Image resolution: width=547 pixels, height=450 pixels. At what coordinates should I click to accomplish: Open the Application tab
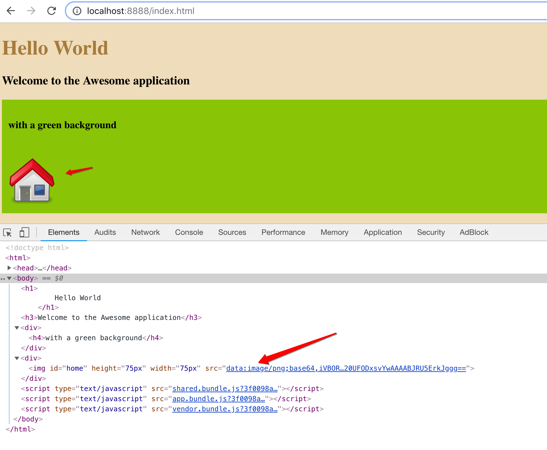pyautogui.click(x=383, y=232)
